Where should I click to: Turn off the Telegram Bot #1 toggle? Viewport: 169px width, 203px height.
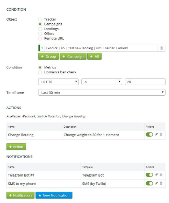(149, 175)
